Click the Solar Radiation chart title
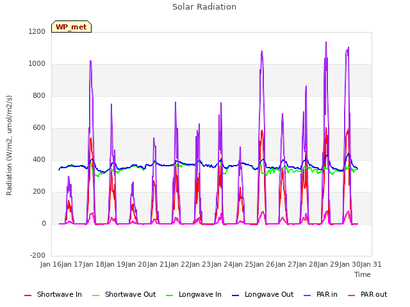The image size is (410, 307). pos(204,7)
